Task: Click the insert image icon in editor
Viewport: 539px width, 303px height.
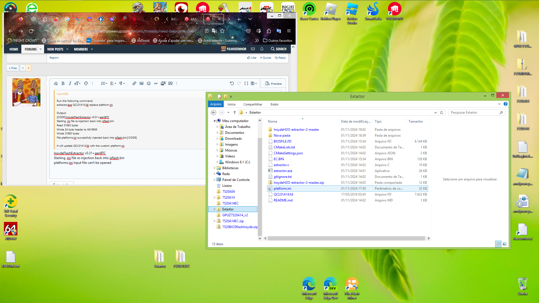Action: tap(141, 83)
